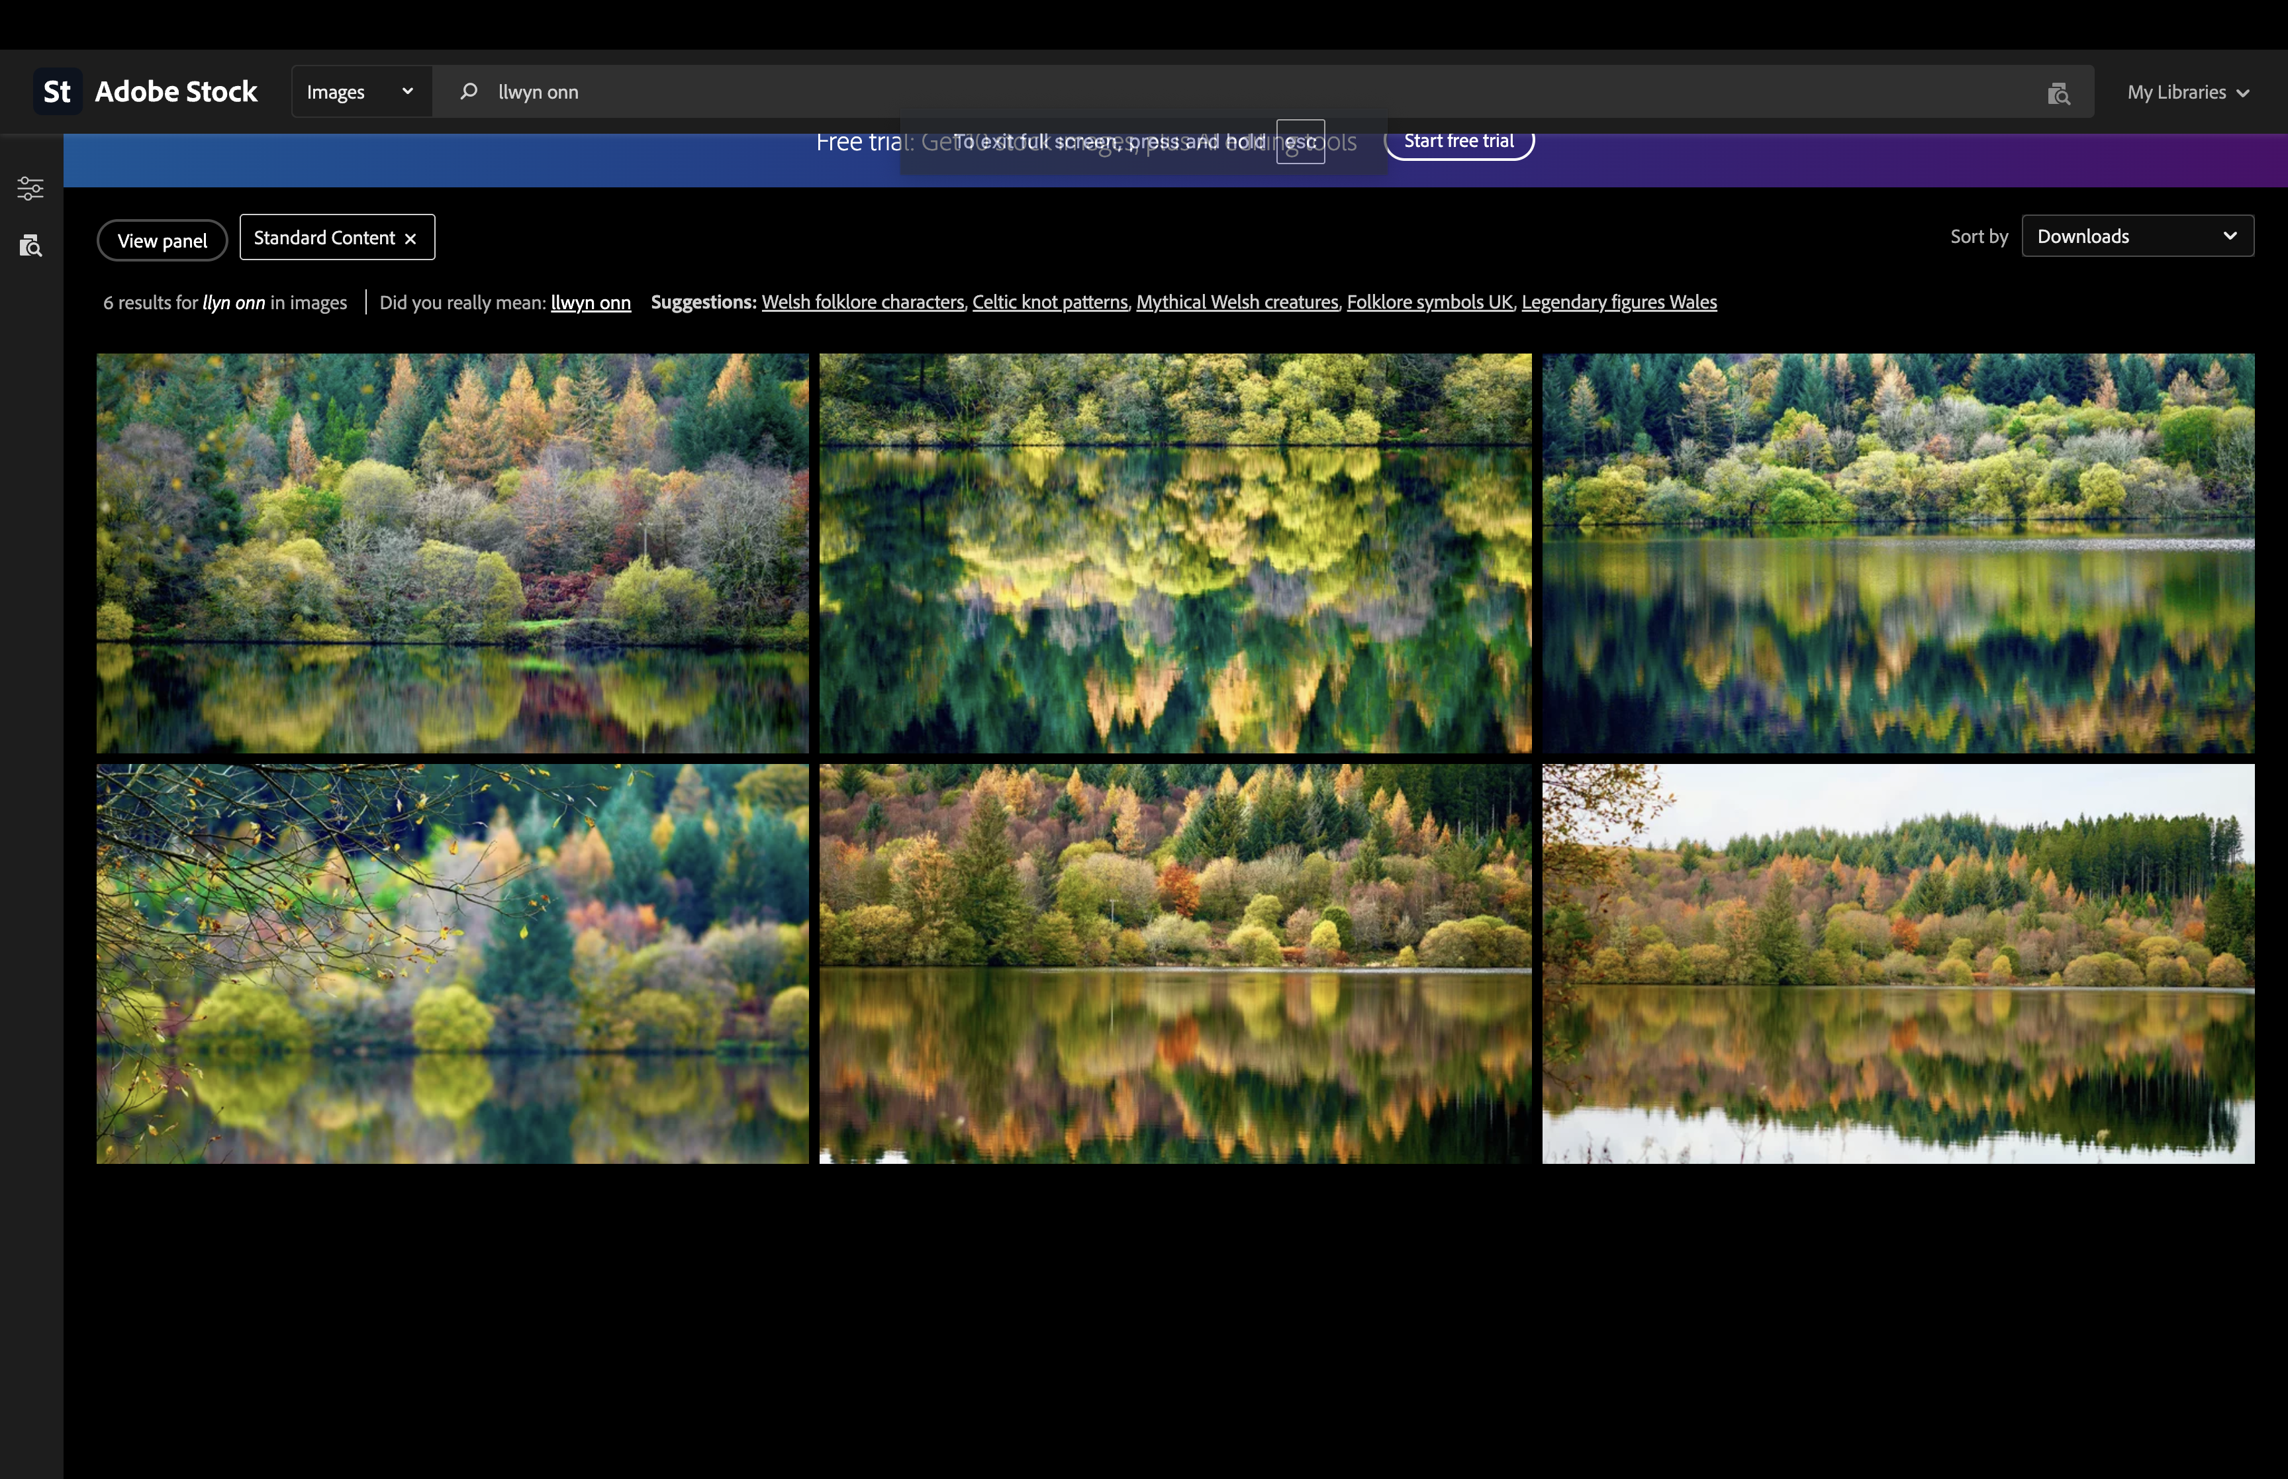Remove the Standard Content filter

pos(410,239)
